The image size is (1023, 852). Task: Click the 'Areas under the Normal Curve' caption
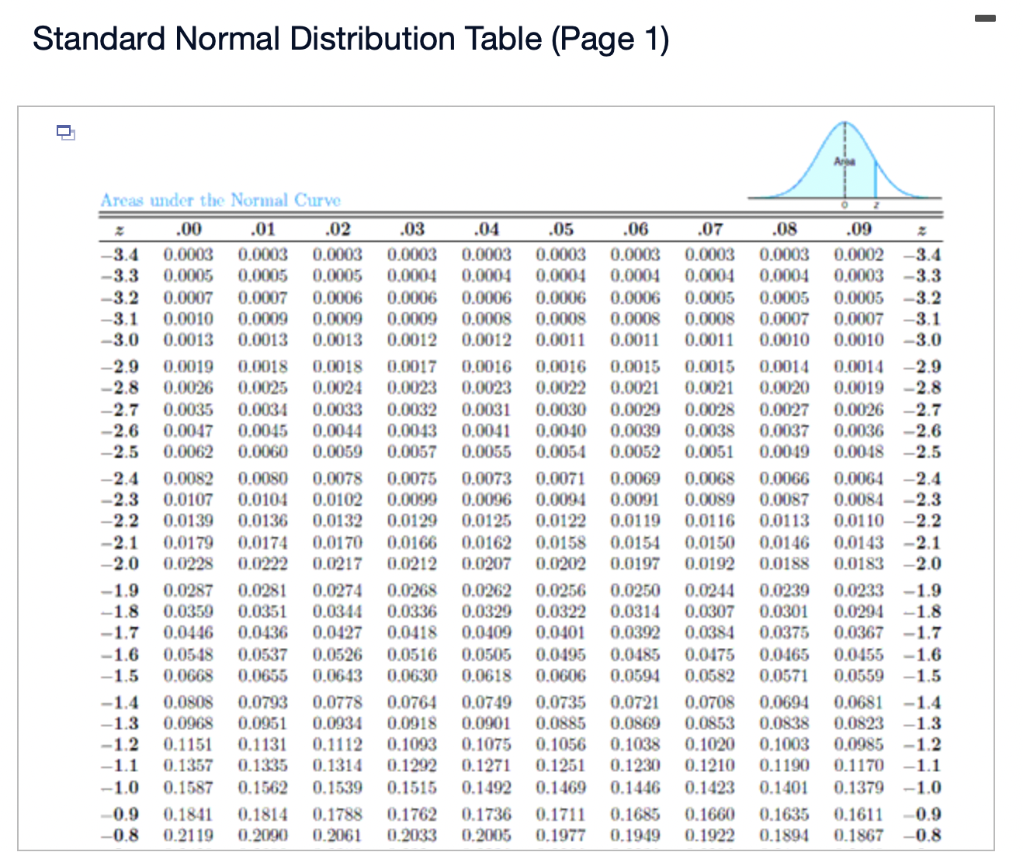[220, 200]
